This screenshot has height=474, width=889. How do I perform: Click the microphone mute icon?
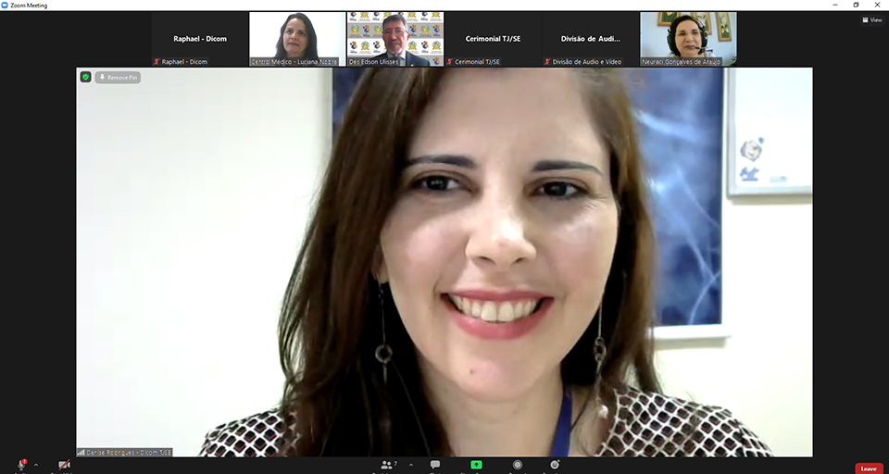(20, 465)
